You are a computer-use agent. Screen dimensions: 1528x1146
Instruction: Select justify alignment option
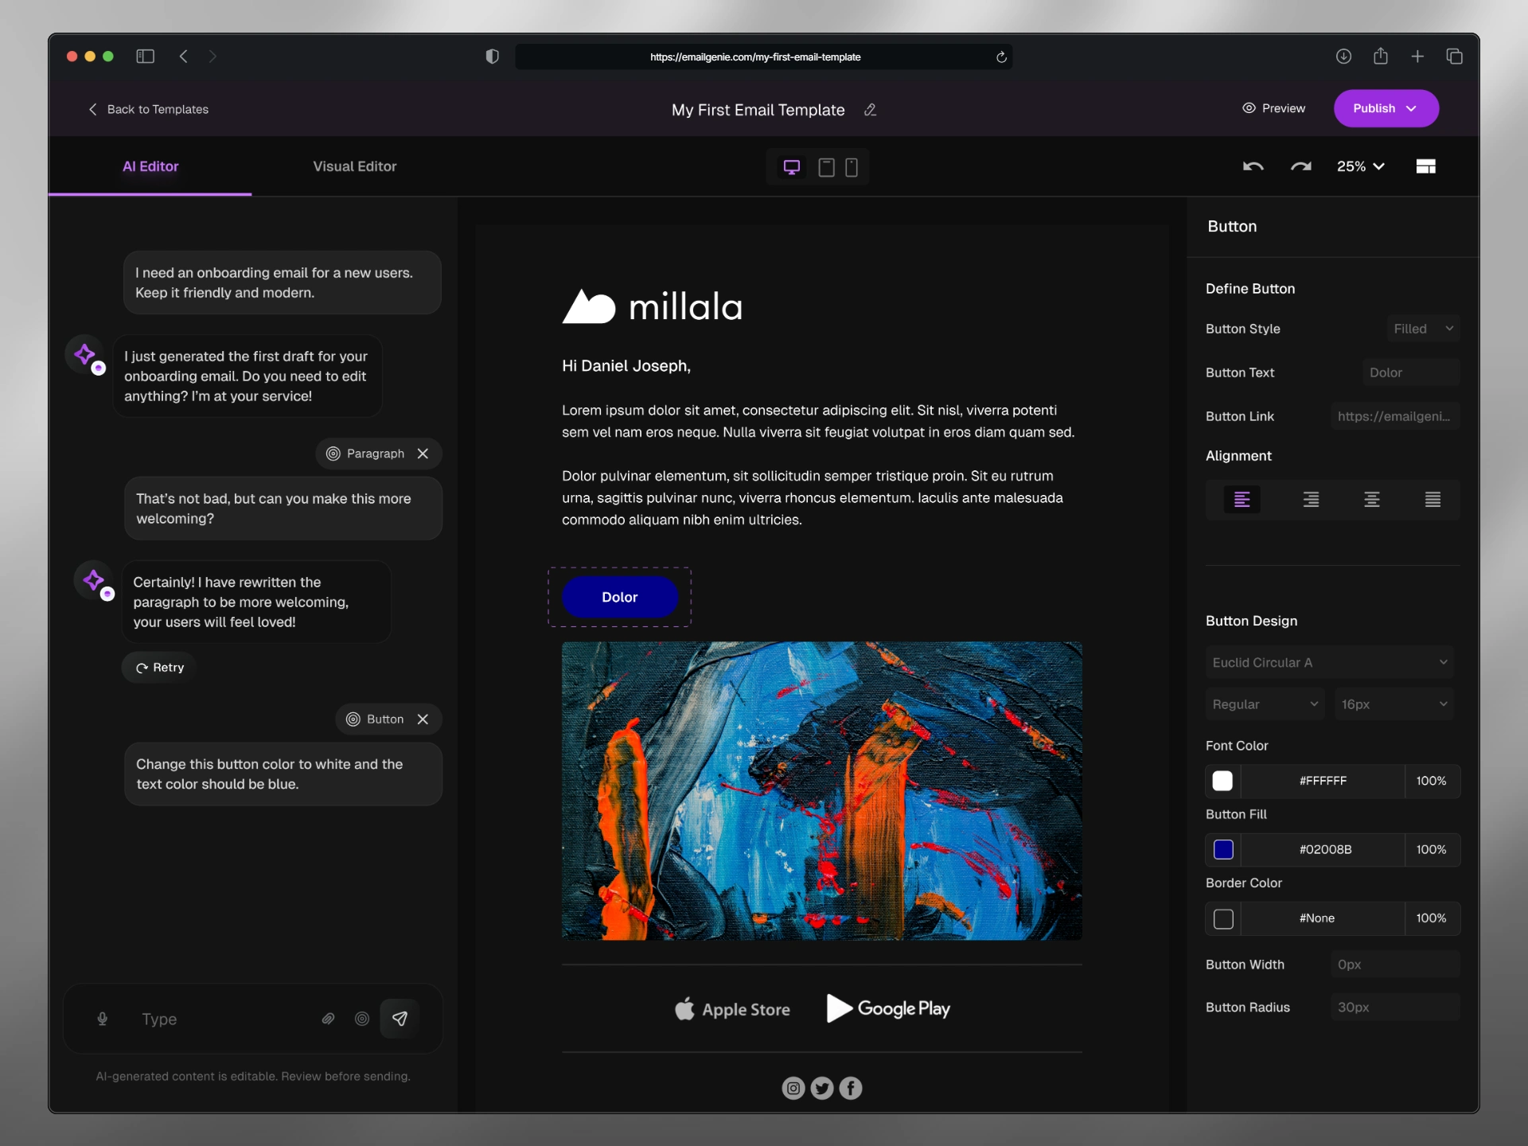click(x=1432, y=500)
